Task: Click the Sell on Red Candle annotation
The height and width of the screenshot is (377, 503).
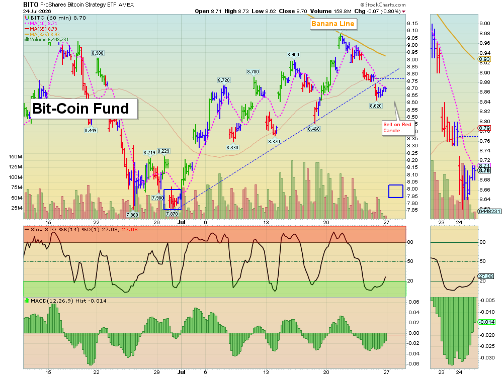Action: tap(397, 128)
